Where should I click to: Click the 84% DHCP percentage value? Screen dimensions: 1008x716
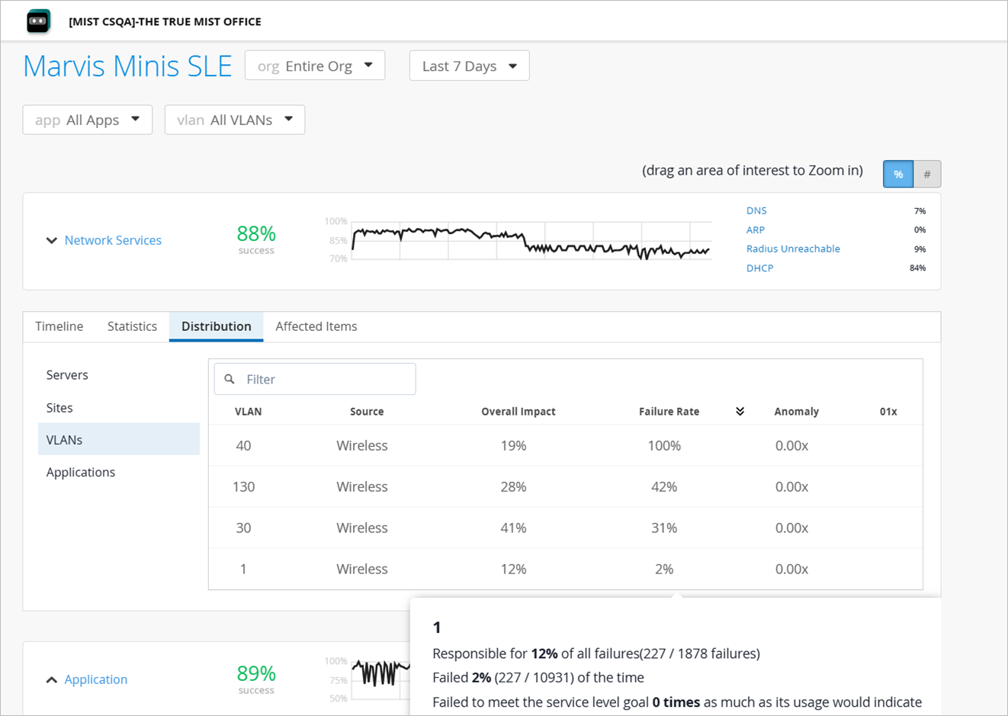[917, 268]
